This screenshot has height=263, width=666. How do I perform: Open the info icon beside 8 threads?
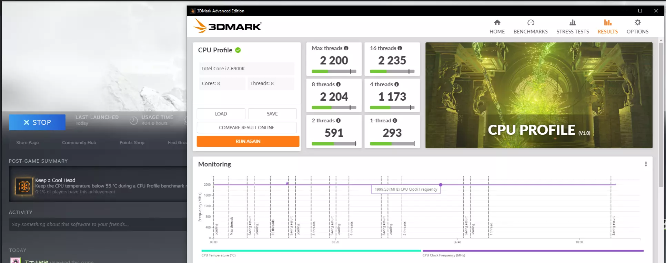click(x=339, y=84)
